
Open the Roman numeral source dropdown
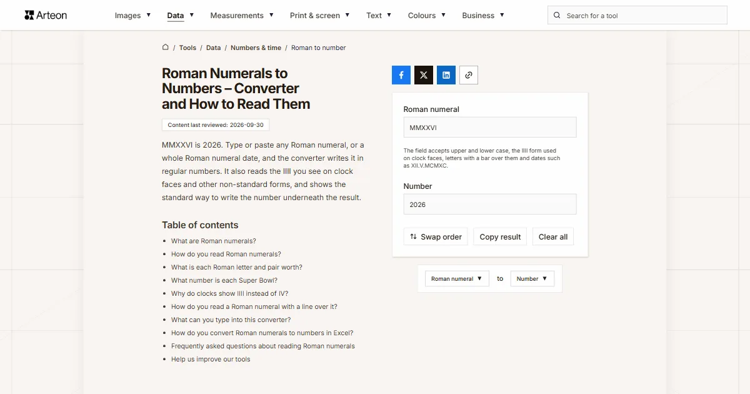tap(457, 278)
